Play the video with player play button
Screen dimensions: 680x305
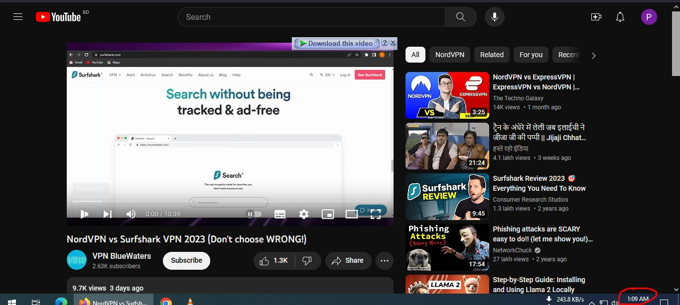pyautogui.click(x=84, y=214)
